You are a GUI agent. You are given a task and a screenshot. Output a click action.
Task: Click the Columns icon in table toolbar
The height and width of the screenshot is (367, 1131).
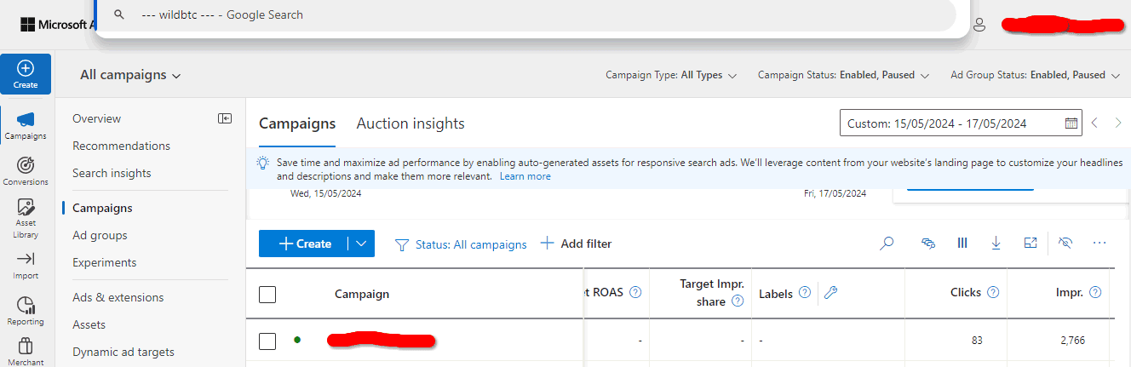coord(962,244)
